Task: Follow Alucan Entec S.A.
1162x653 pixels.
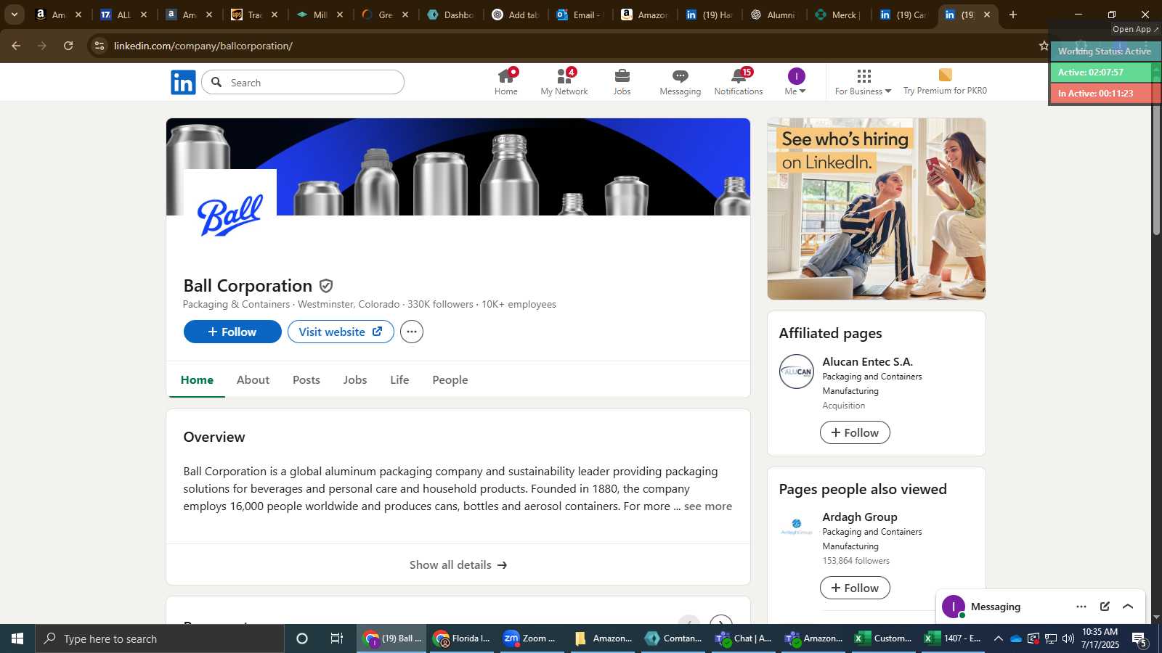Action: pyautogui.click(x=855, y=432)
